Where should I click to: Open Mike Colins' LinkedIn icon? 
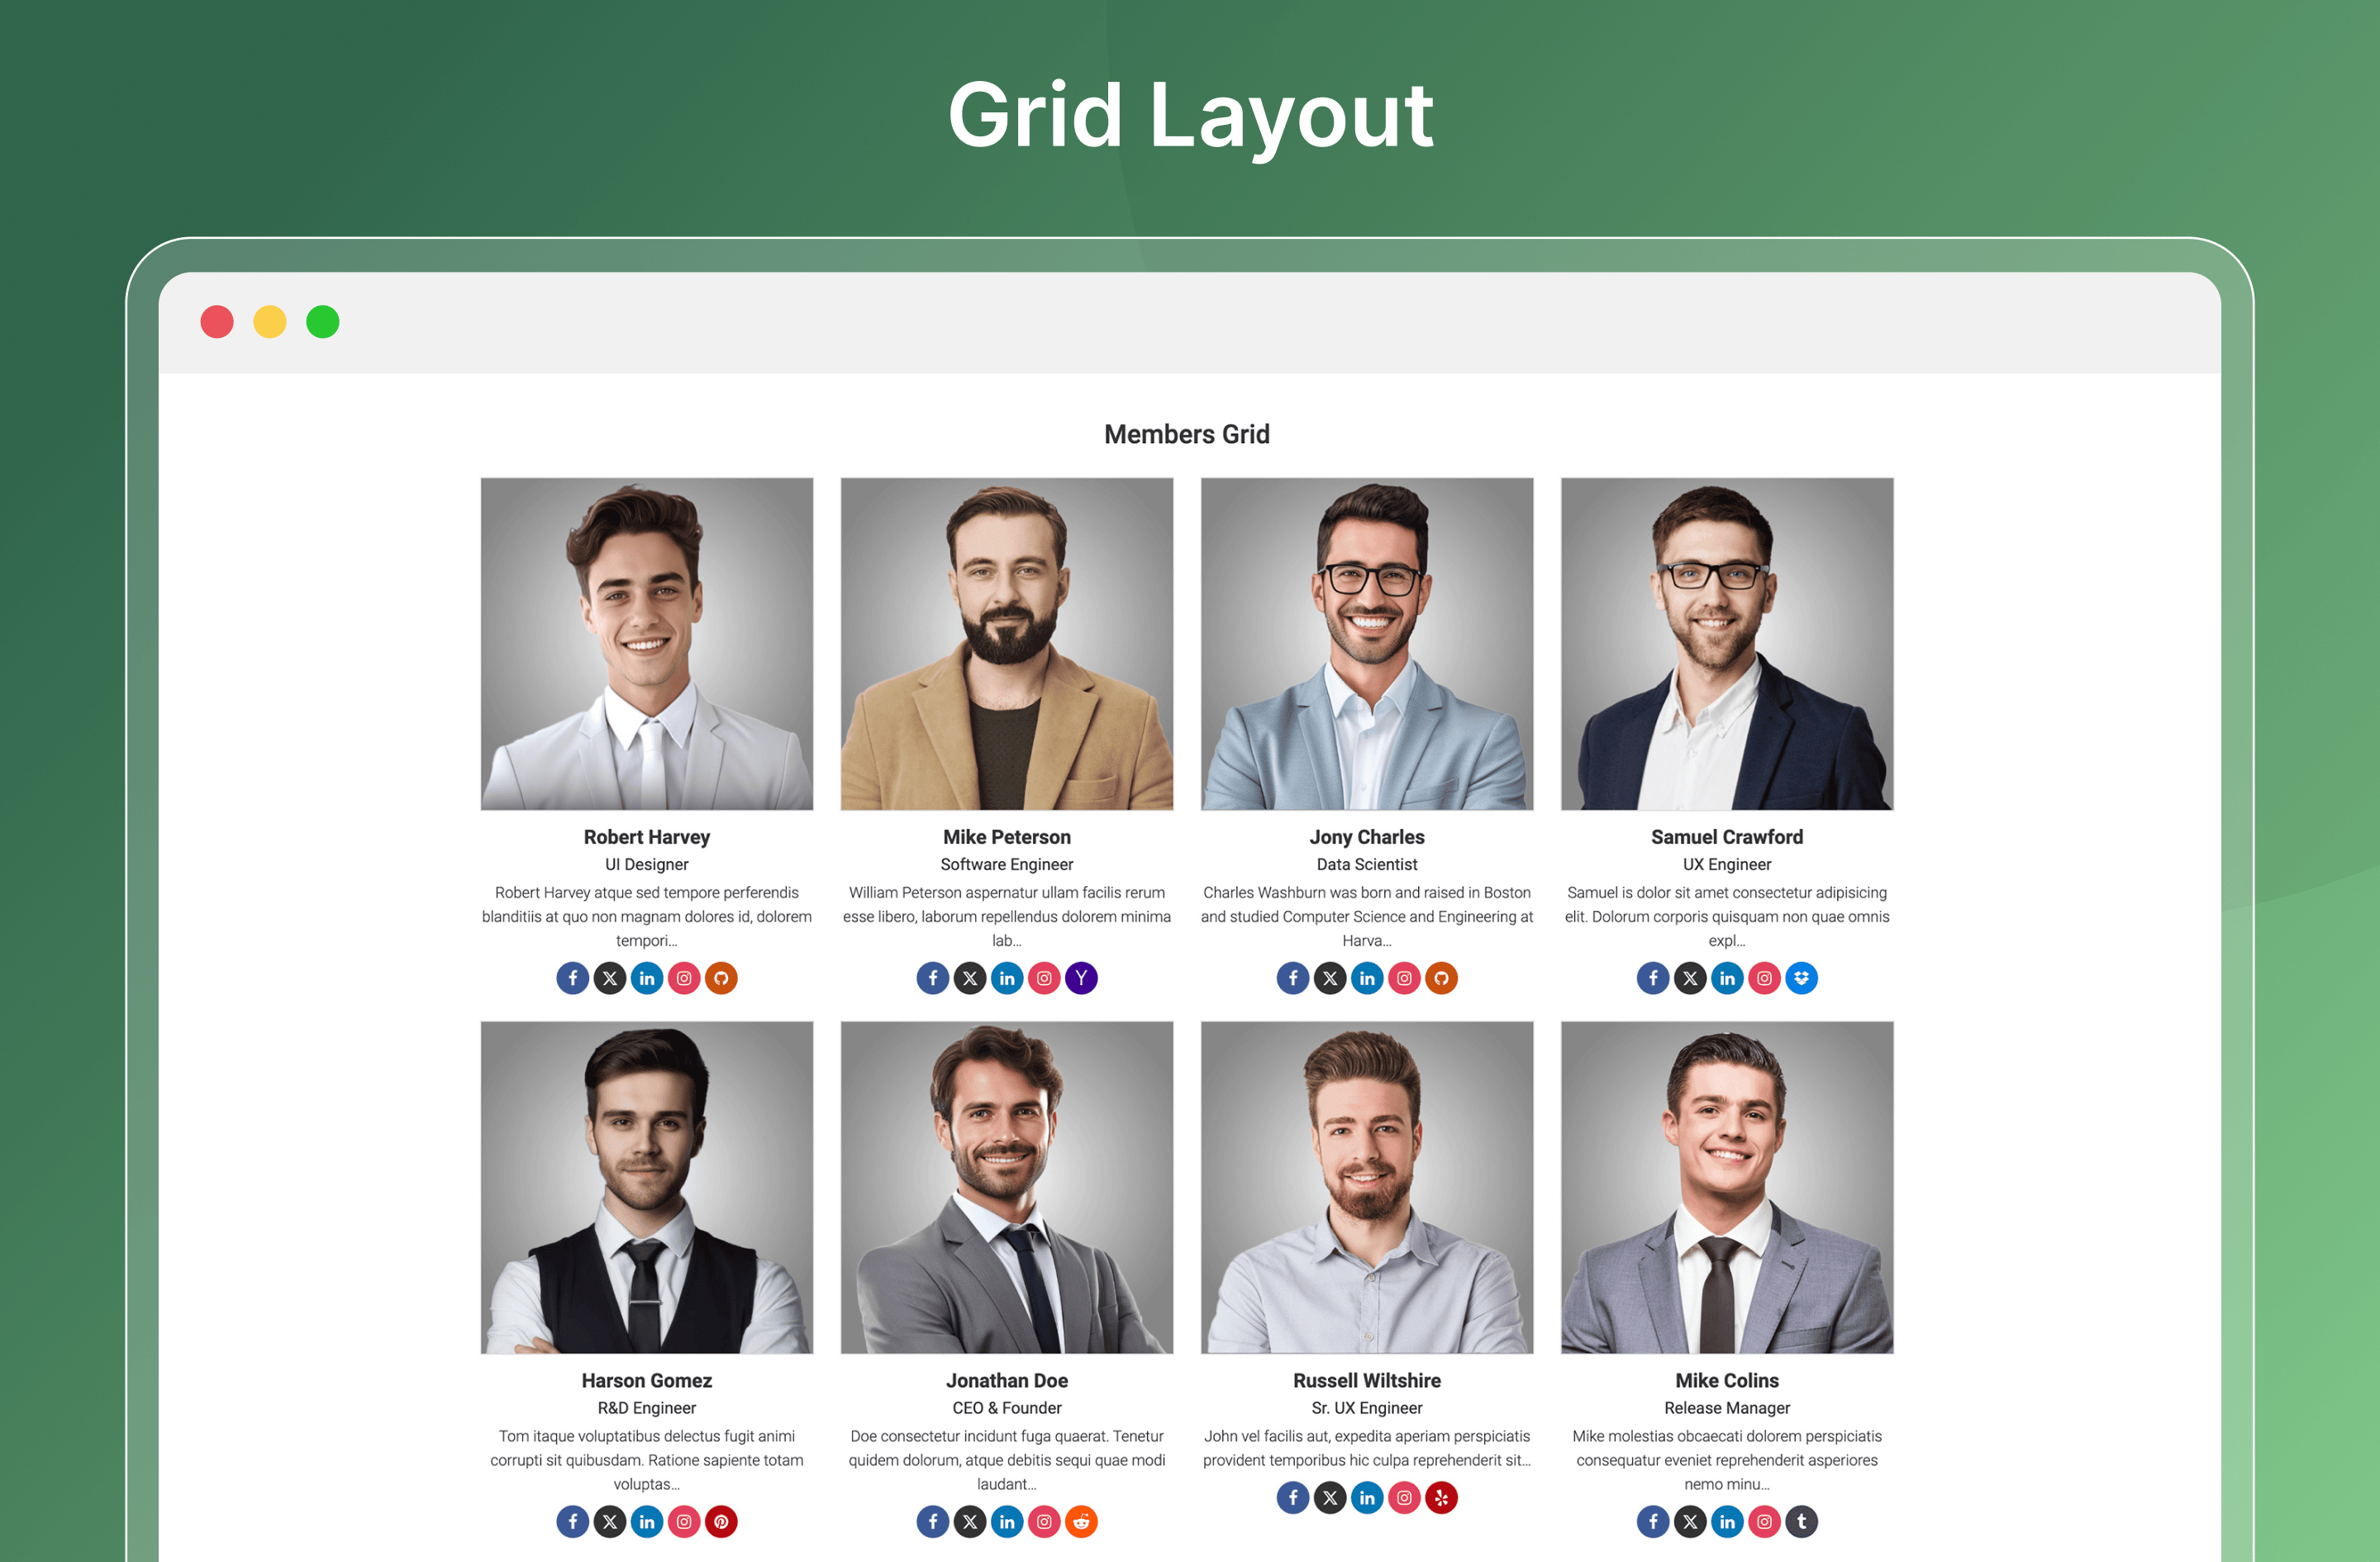1727,1522
